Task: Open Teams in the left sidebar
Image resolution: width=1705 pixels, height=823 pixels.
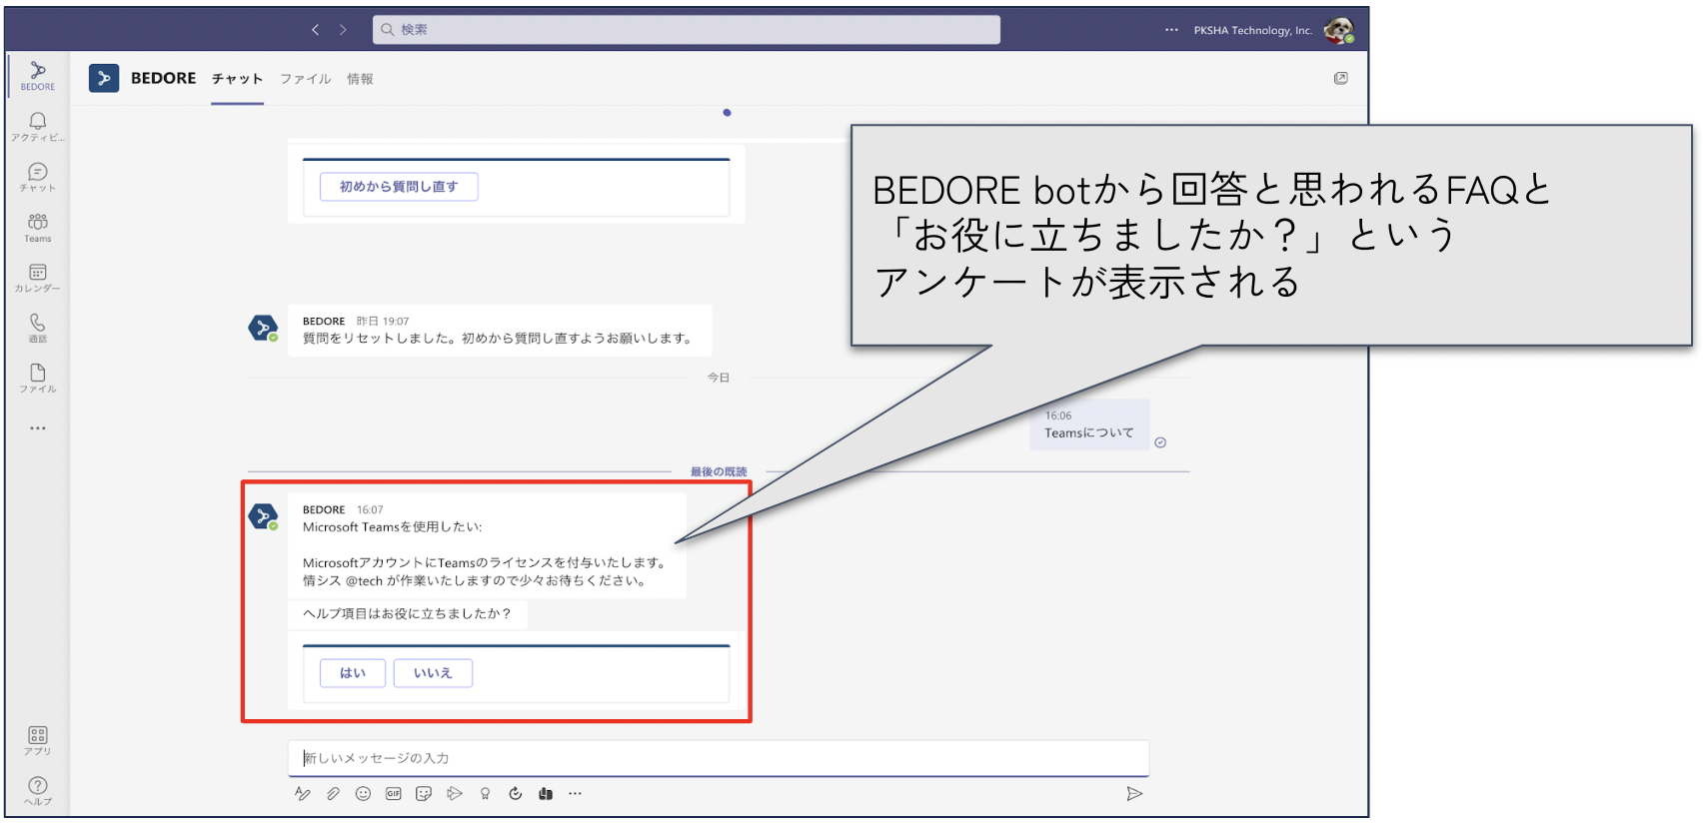Action: click(x=38, y=227)
